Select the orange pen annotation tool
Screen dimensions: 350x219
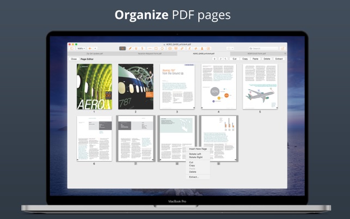[130, 48]
